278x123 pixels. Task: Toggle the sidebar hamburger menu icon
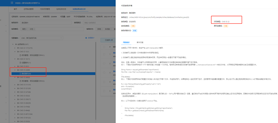(12, 3)
